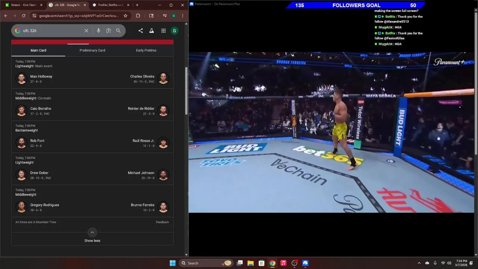Open Chrome from the taskbar
478x269 pixels.
click(273, 263)
